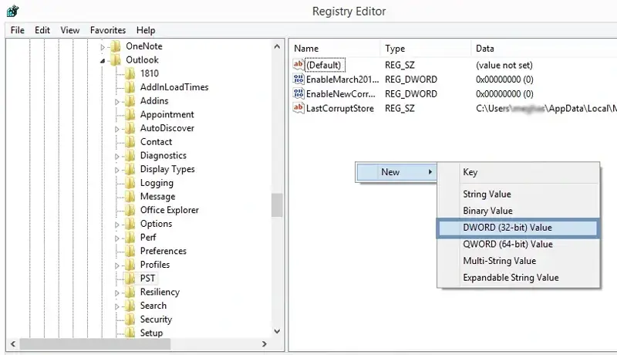Click the EnableMarch201... DWORD value icon
The image size is (617, 355).
pyautogui.click(x=299, y=79)
